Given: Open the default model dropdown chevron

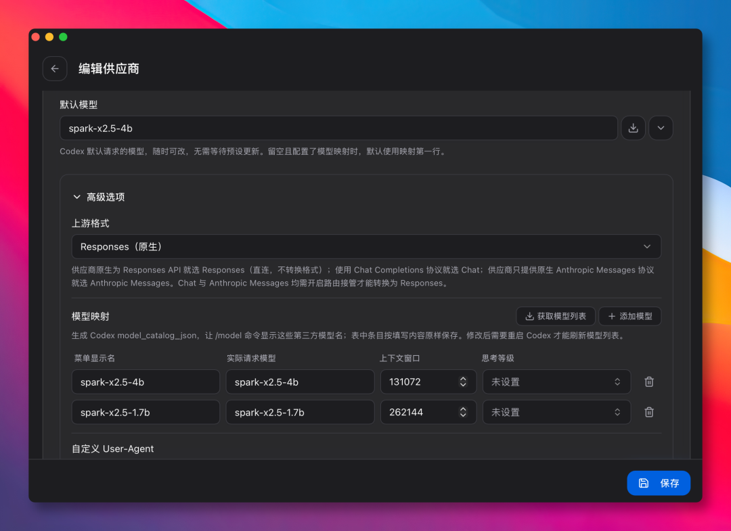Looking at the screenshot, I should point(661,128).
